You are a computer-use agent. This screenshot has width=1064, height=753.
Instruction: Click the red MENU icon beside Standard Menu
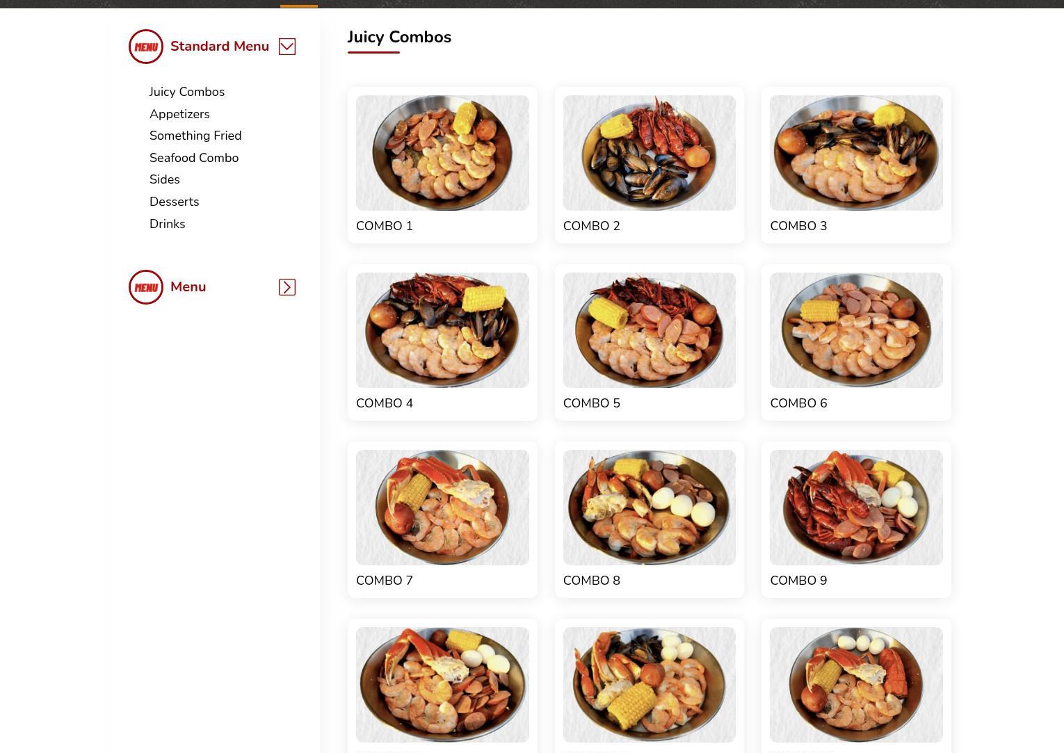[x=146, y=47]
